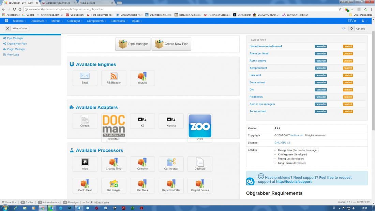Open the Otros marcadores bookmarks folder

coord(361,15)
